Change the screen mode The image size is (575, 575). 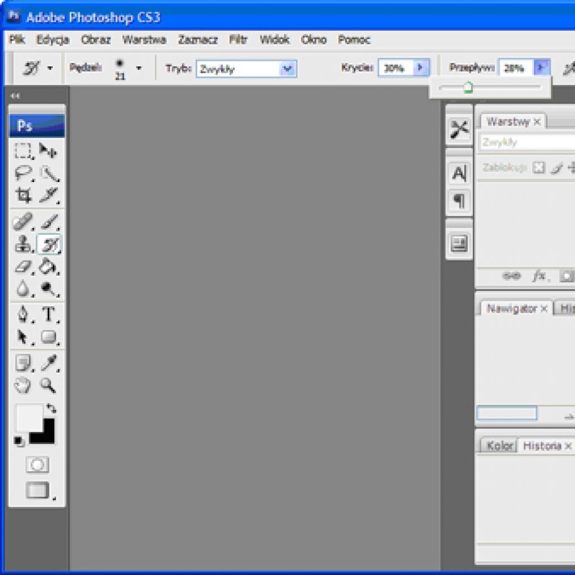38,490
